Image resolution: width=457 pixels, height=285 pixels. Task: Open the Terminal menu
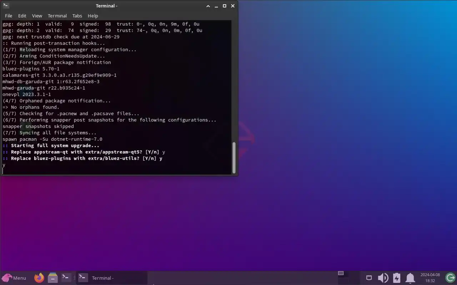(57, 16)
